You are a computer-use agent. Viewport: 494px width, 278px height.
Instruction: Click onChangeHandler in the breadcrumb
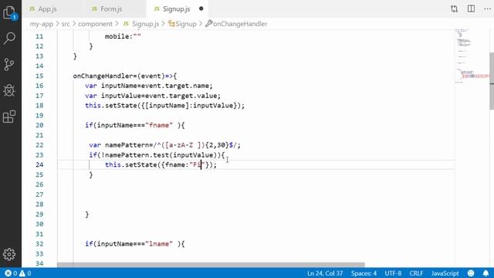[x=236, y=24]
